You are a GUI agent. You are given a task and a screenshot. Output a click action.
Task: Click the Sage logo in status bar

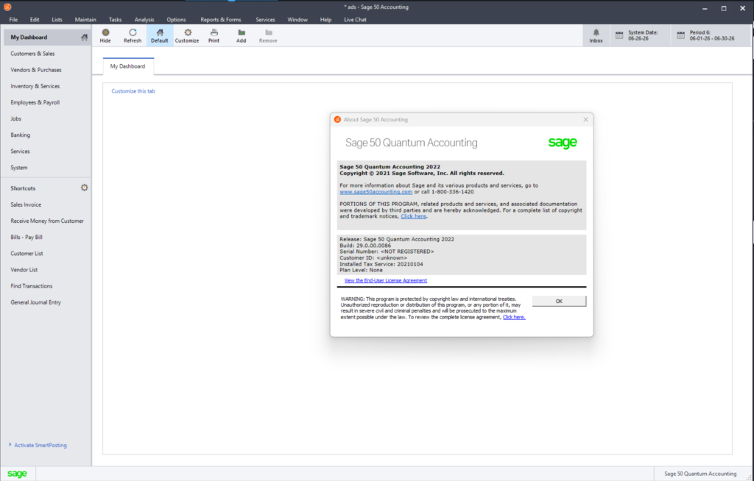pyautogui.click(x=18, y=474)
